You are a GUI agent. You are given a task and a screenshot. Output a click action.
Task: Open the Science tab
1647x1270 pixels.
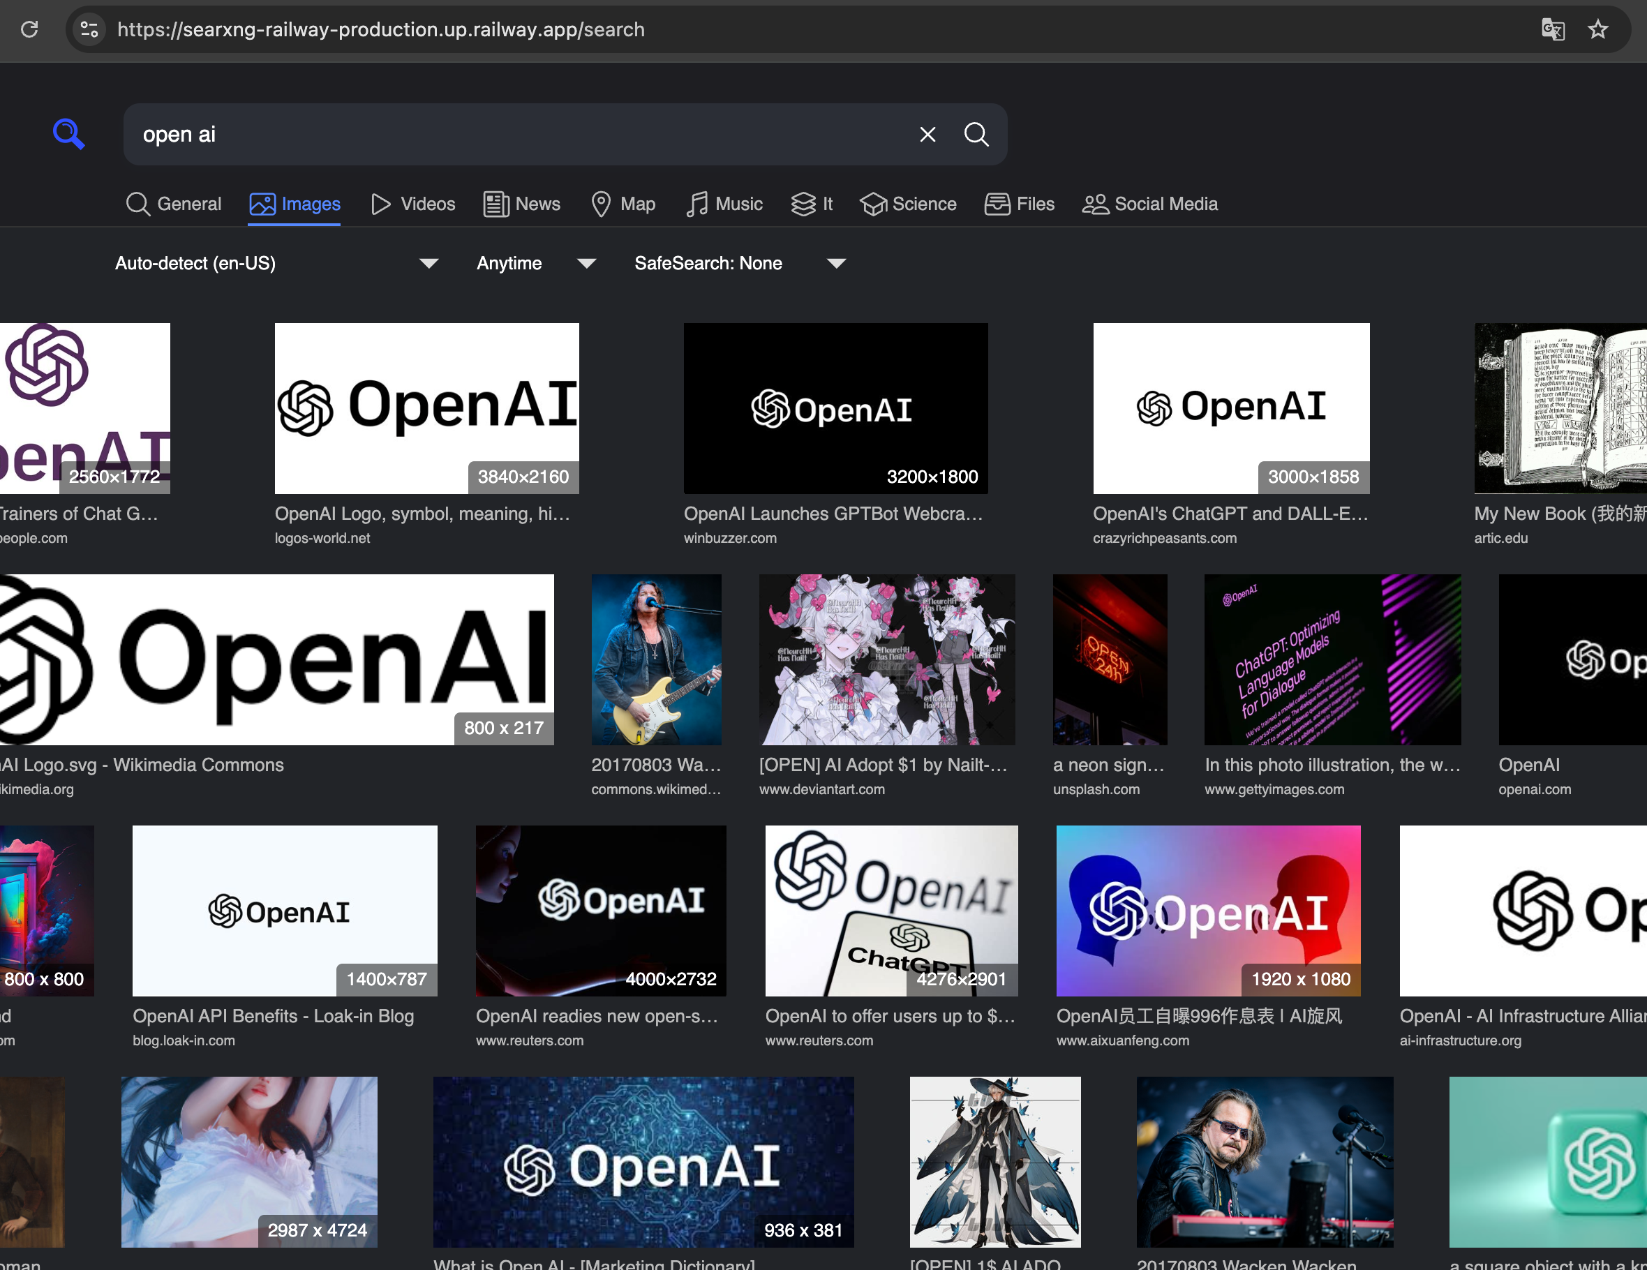point(908,204)
